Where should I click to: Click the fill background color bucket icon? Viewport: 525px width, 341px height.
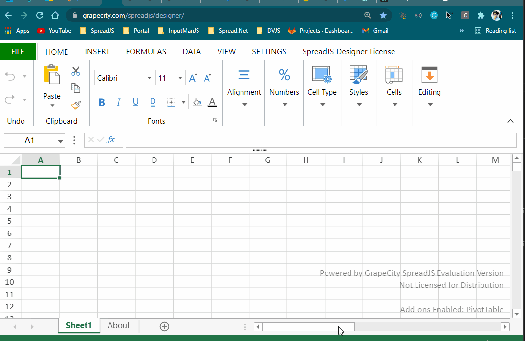pyautogui.click(x=197, y=102)
